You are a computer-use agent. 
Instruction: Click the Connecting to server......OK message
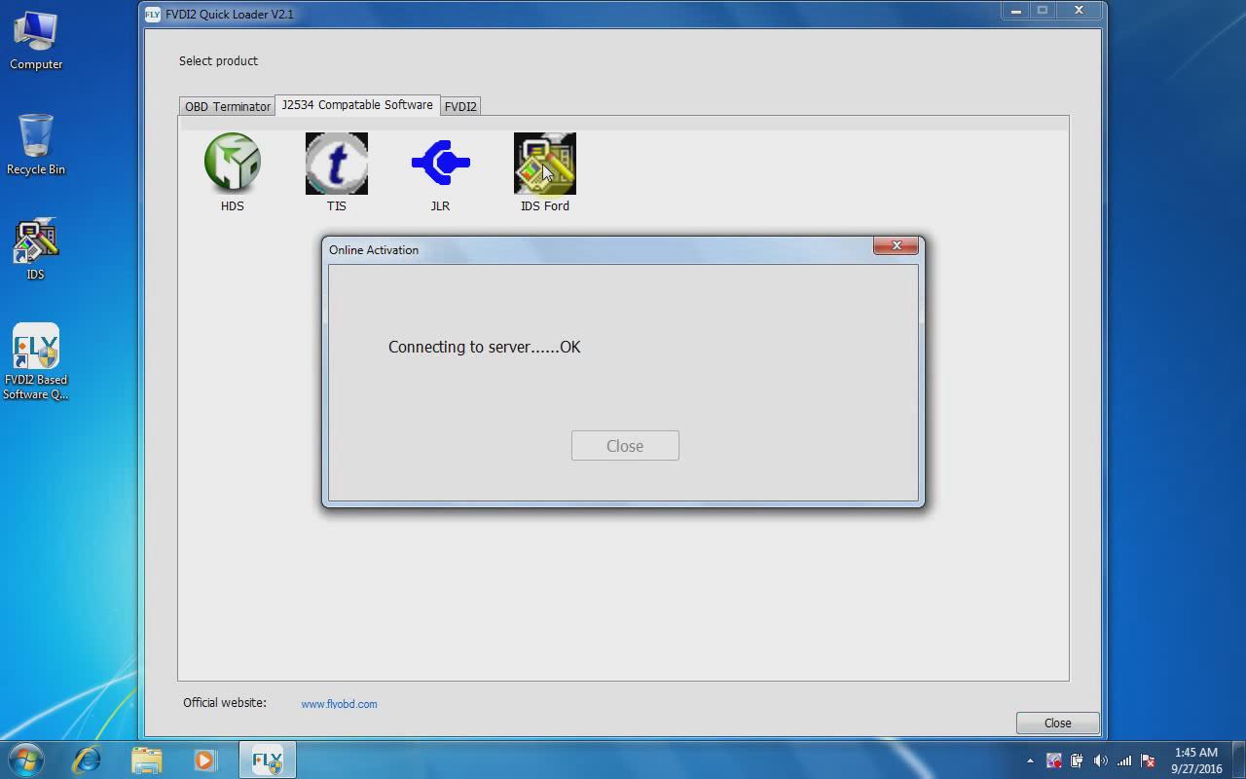click(484, 347)
